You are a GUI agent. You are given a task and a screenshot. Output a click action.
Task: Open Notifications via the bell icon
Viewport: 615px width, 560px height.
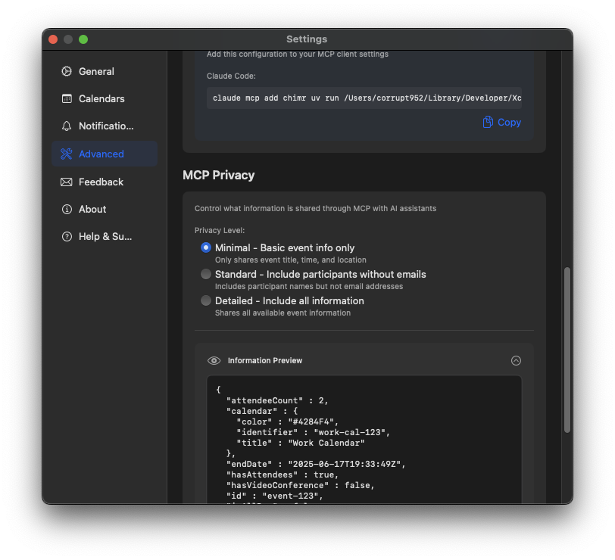[67, 126]
